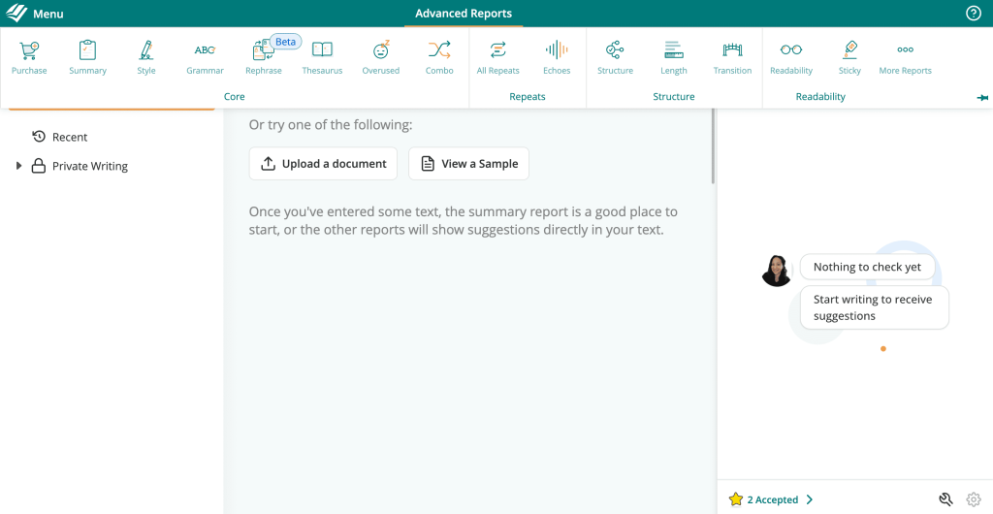Click the Readability group label

(820, 97)
